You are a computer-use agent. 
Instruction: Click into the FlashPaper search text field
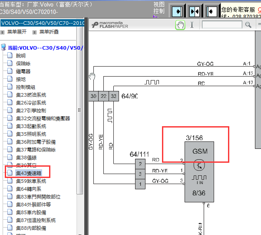point(221,25)
